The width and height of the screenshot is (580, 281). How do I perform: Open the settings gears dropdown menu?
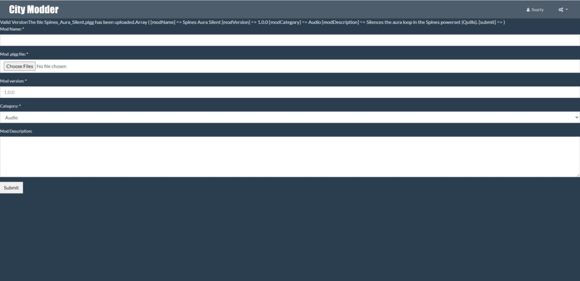click(x=563, y=10)
